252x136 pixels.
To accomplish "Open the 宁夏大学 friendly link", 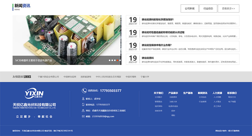I will [x=145, y=77].
